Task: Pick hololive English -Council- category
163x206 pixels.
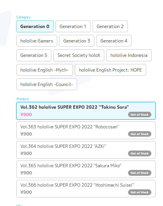Action: pyautogui.click(x=47, y=84)
